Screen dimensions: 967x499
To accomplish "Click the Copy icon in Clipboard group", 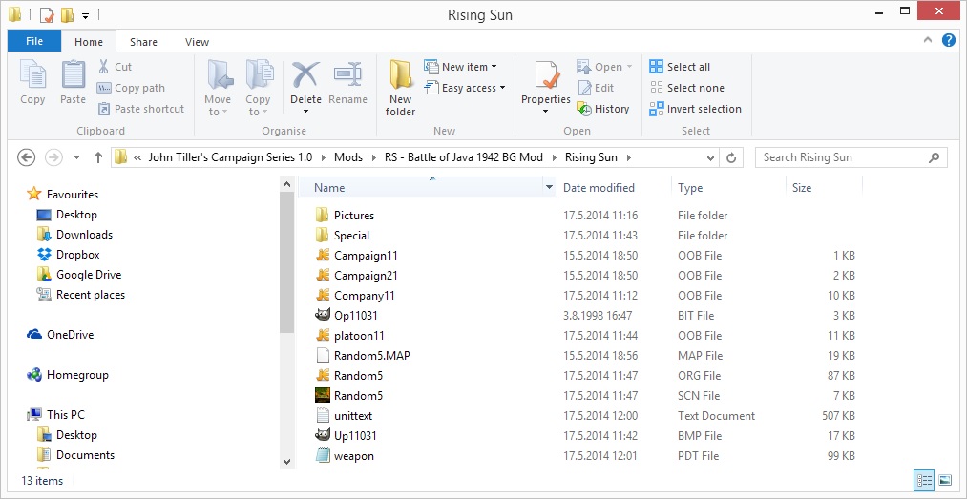I will pyautogui.click(x=32, y=75).
